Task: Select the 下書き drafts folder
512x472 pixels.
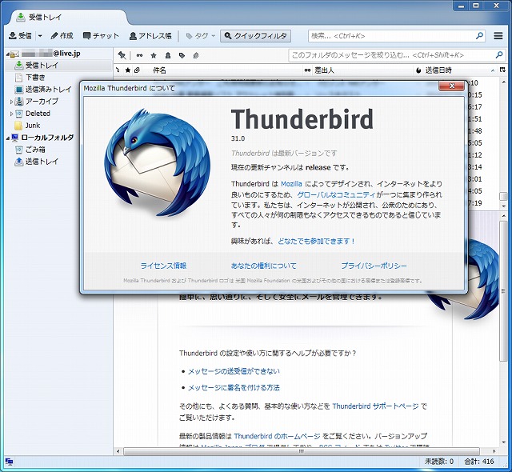Action: click(30, 78)
